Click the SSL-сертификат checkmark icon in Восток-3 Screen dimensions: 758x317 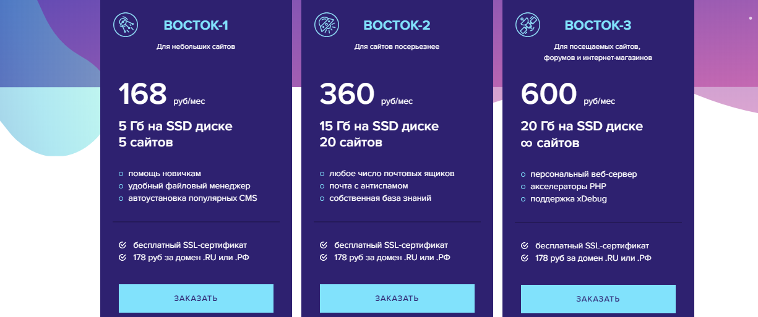coord(524,246)
